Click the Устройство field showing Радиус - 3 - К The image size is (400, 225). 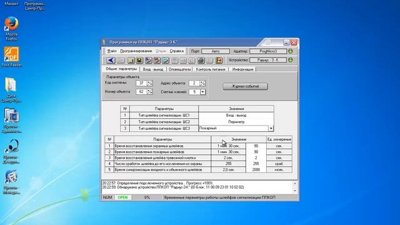click(268, 60)
